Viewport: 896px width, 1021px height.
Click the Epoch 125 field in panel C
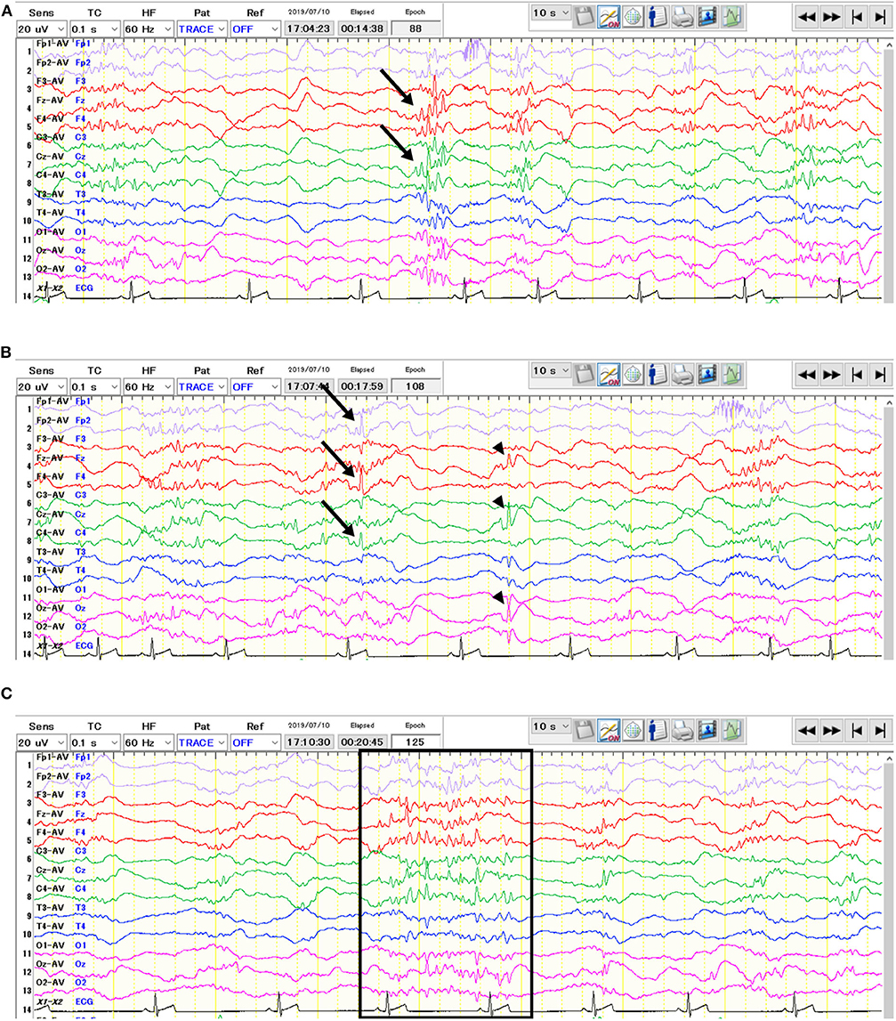416,742
